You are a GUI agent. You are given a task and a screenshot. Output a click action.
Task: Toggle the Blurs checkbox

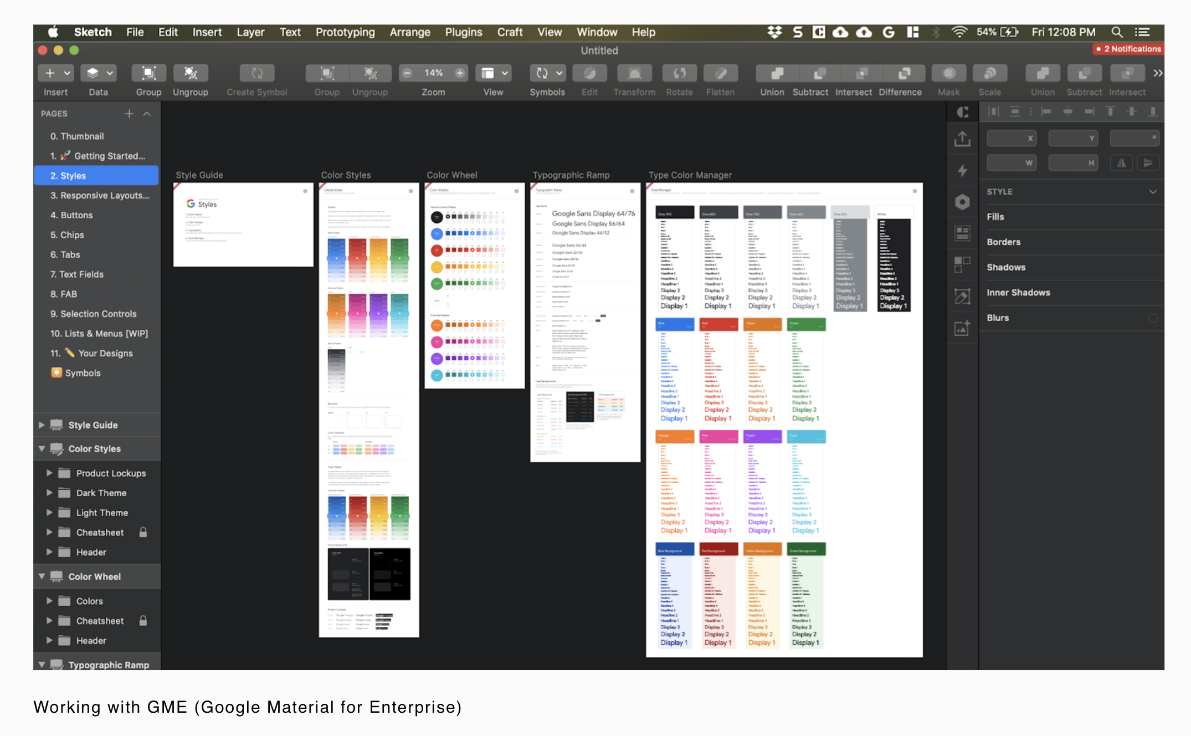(x=1153, y=318)
